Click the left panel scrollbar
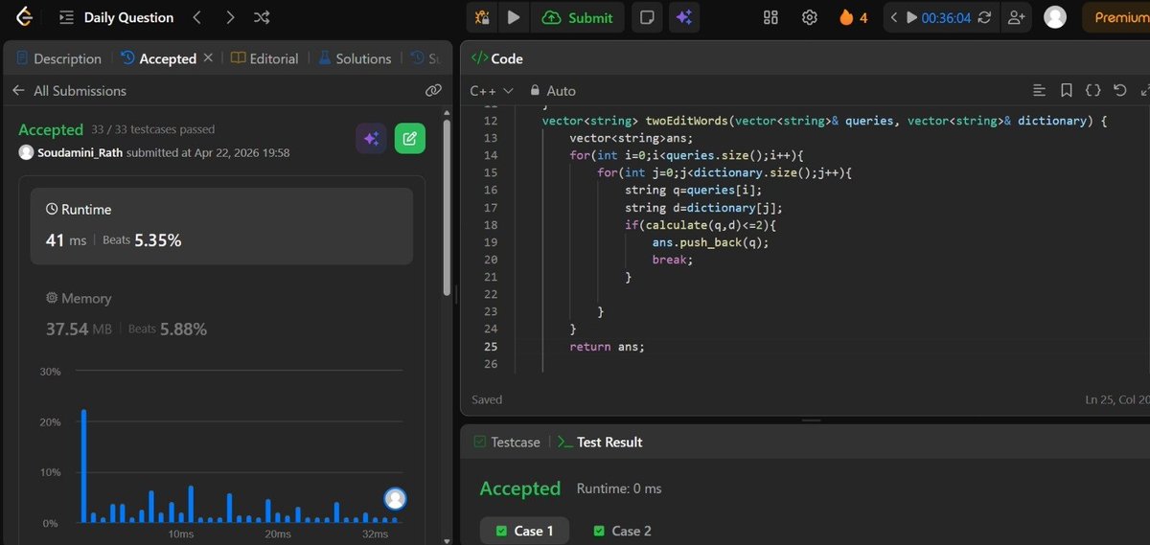1150x545 pixels. pyautogui.click(x=447, y=206)
